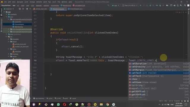The image size is (190, 107).
Task: Expand the manifests folder
Action: point(7,15)
